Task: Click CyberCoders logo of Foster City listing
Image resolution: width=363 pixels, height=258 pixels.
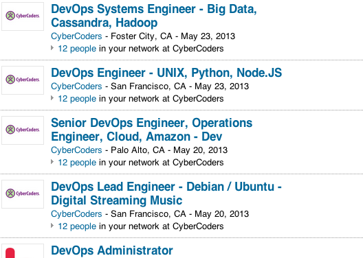Action: click(23, 16)
